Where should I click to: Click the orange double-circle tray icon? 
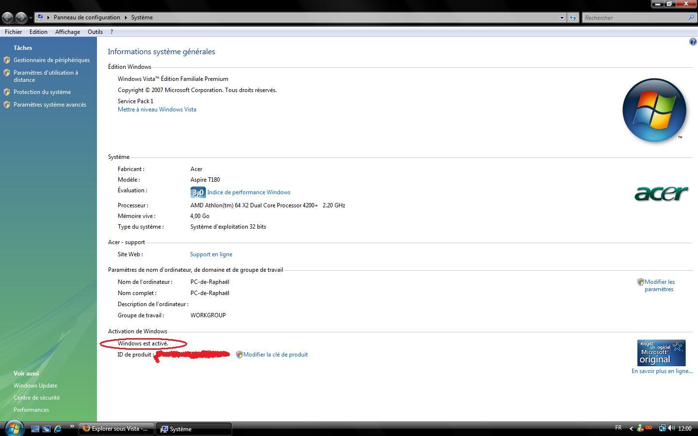(x=649, y=428)
